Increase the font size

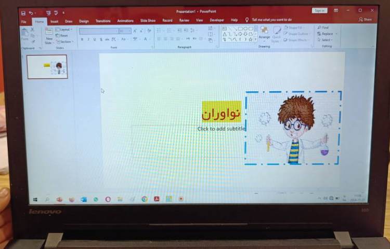[x=135, y=31]
